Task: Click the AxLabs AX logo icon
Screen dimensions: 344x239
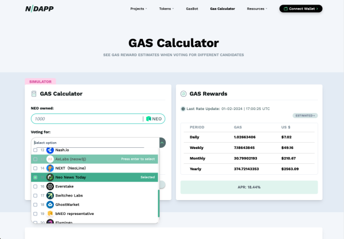Action: pyautogui.click(x=50, y=159)
